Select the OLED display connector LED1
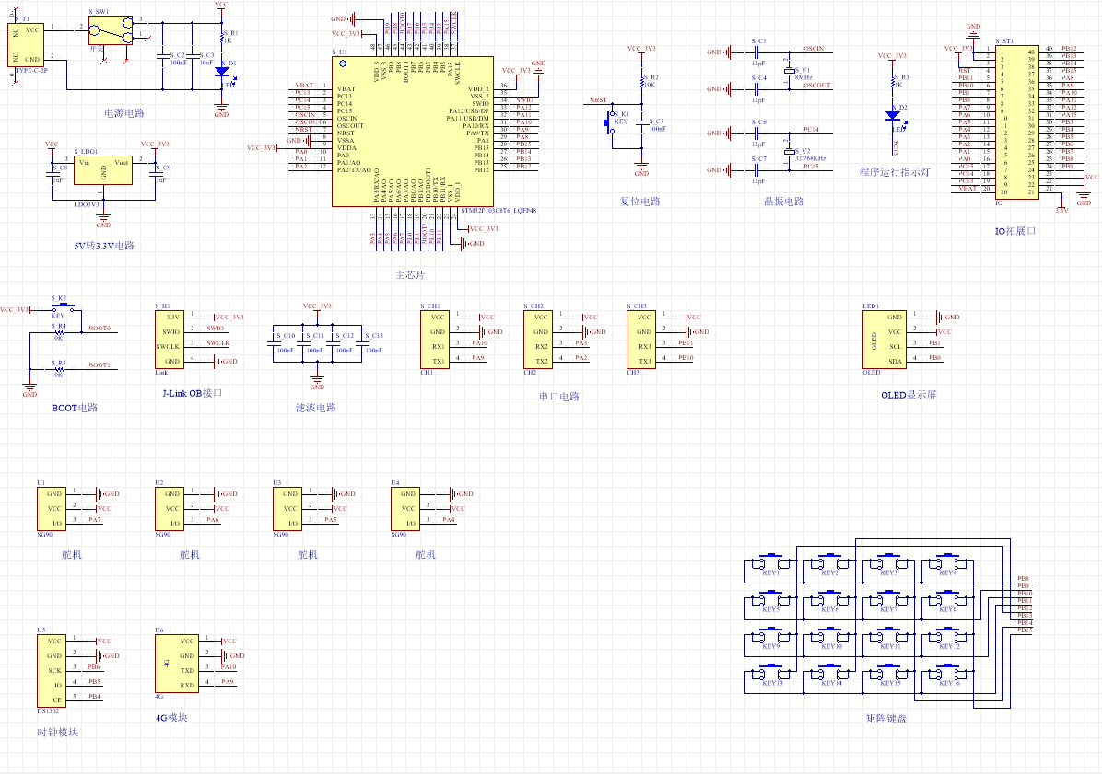The image size is (1102, 774). [x=885, y=340]
